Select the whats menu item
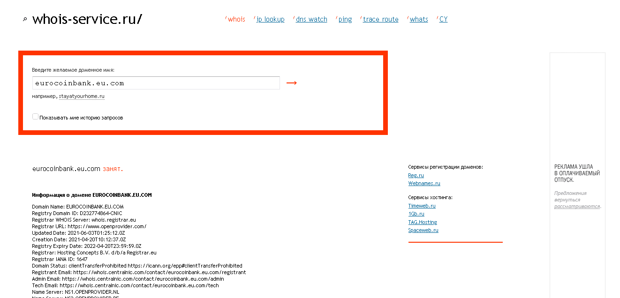The height and width of the screenshot is (298, 620). (x=419, y=19)
